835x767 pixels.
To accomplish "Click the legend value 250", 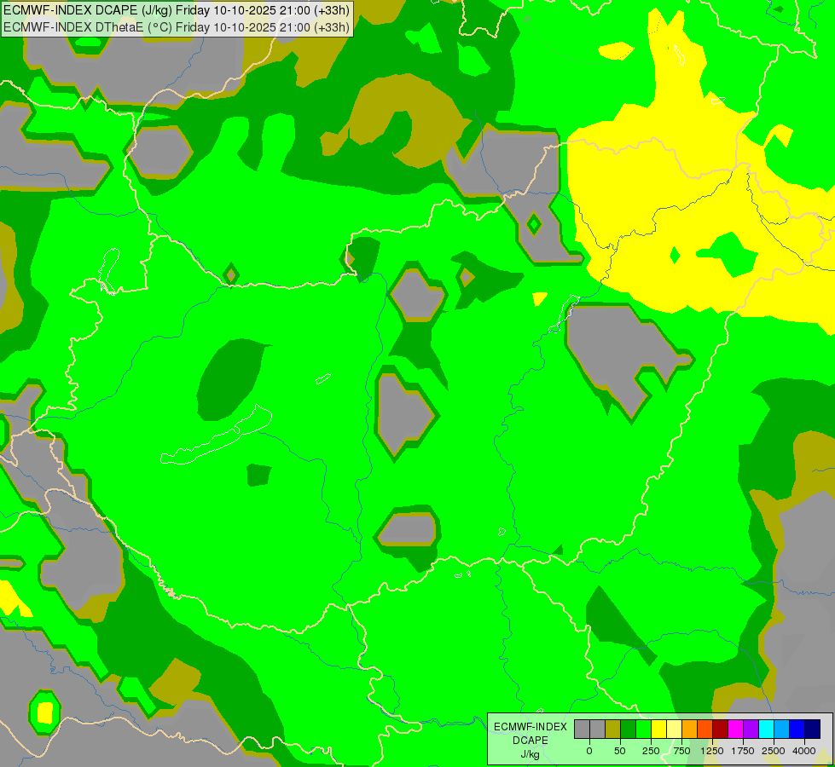I will point(651,751).
